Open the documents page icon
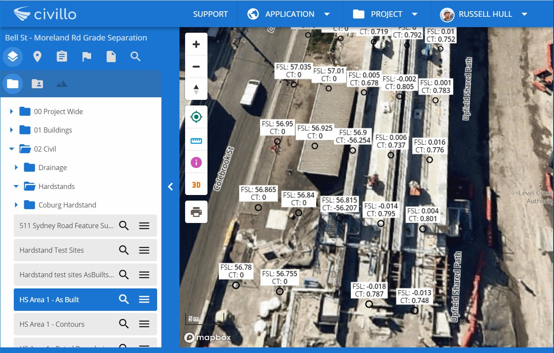Screen dimensions: 554x353 [111, 56]
